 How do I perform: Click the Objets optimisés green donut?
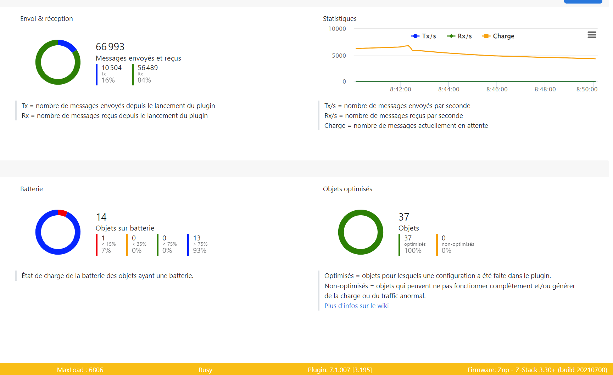pyautogui.click(x=361, y=232)
